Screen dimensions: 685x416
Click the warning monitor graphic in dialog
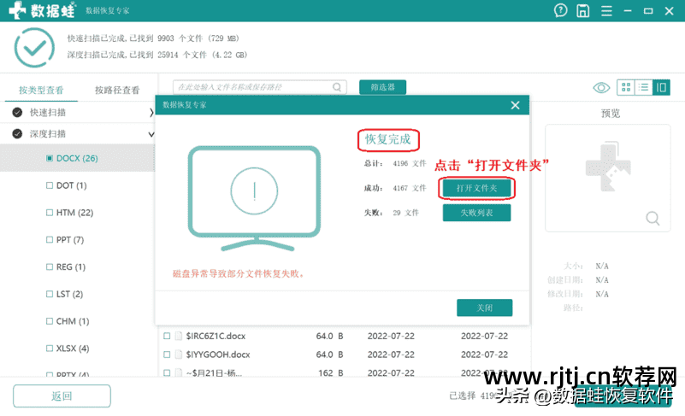254,199
